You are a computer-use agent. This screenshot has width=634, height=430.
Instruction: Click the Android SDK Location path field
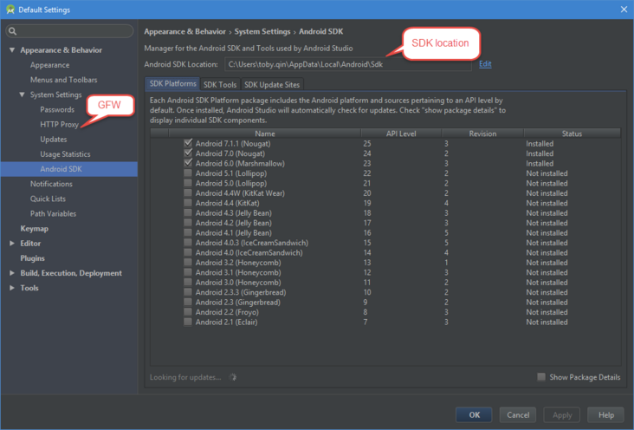tap(348, 64)
